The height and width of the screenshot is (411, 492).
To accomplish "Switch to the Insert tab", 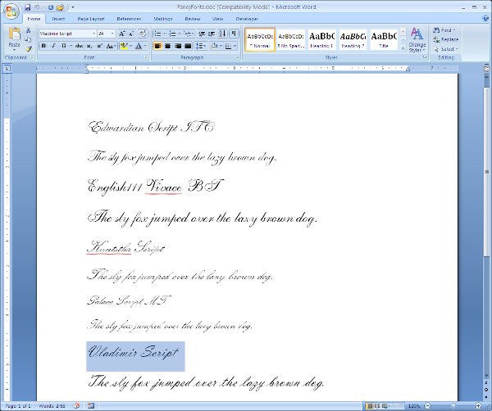I will pyautogui.click(x=58, y=17).
